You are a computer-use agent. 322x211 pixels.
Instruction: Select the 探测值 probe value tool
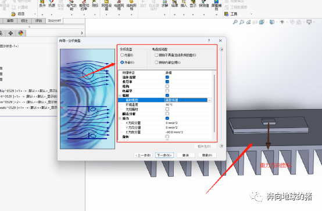(203, 3)
